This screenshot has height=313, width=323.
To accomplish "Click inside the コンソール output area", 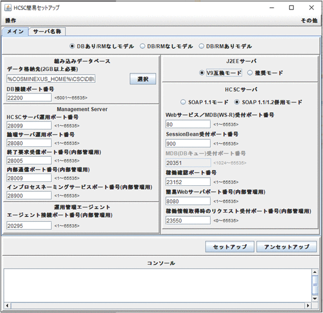I will click(x=158, y=286).
